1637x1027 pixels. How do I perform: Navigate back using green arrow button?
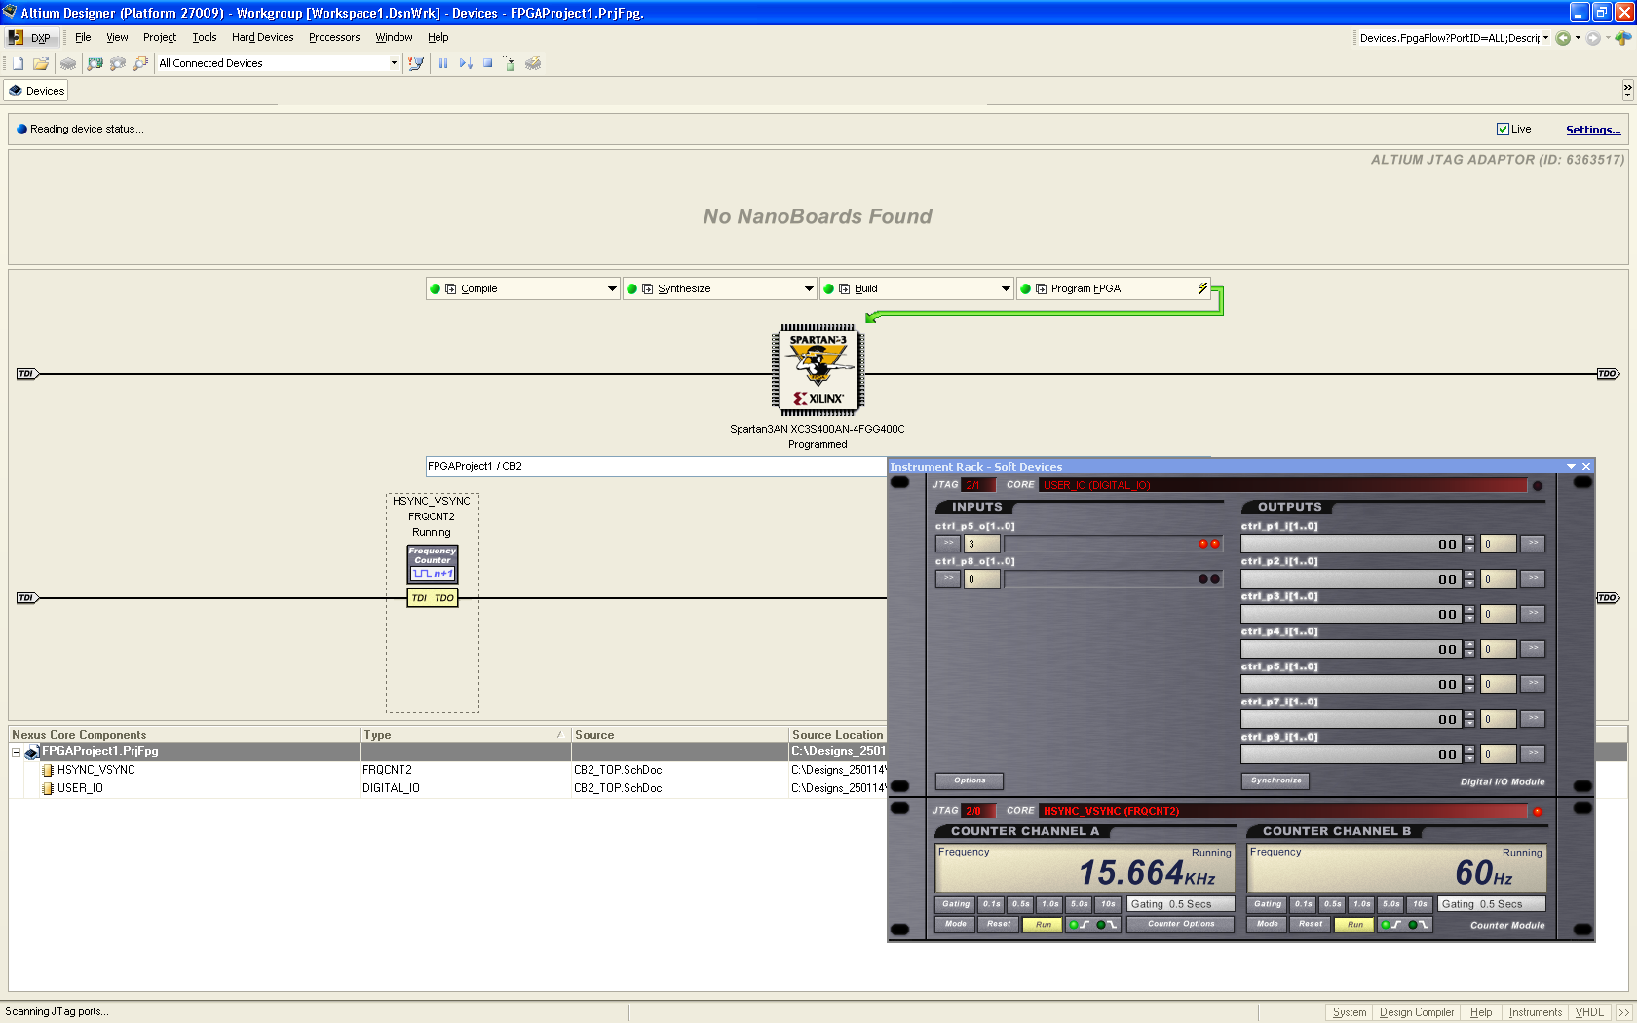point(1563,38)
